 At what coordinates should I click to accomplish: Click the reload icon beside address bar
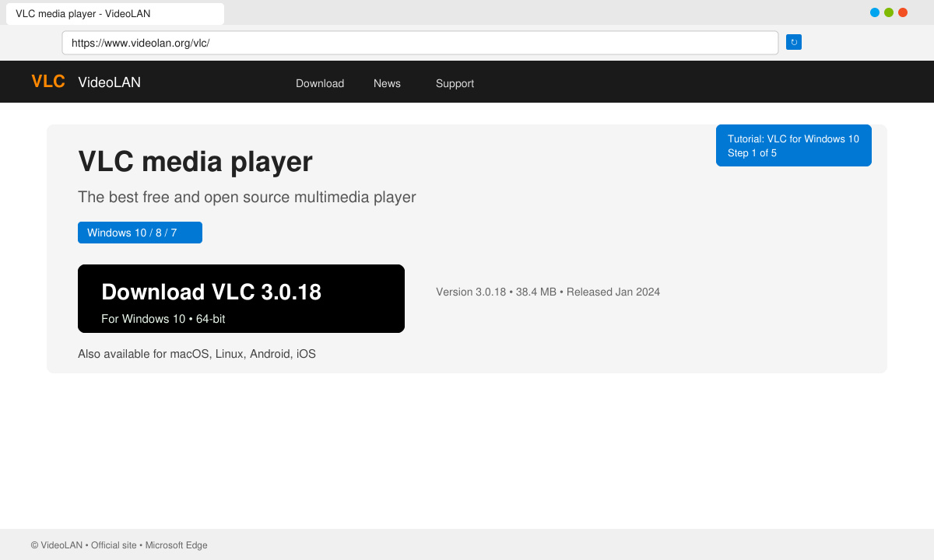(794, 42)
